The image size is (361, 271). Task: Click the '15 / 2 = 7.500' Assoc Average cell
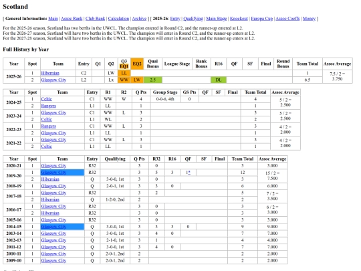[x=272, y=176]
